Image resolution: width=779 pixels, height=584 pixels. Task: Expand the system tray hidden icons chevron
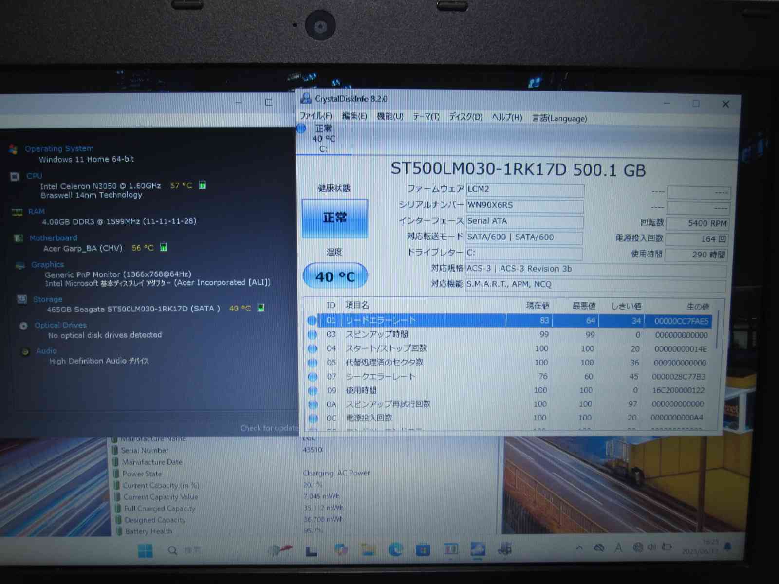click(x=579, y=547)
